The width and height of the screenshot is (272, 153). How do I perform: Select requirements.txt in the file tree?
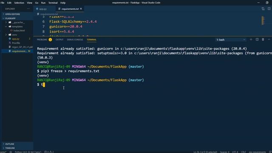(19, 51)
